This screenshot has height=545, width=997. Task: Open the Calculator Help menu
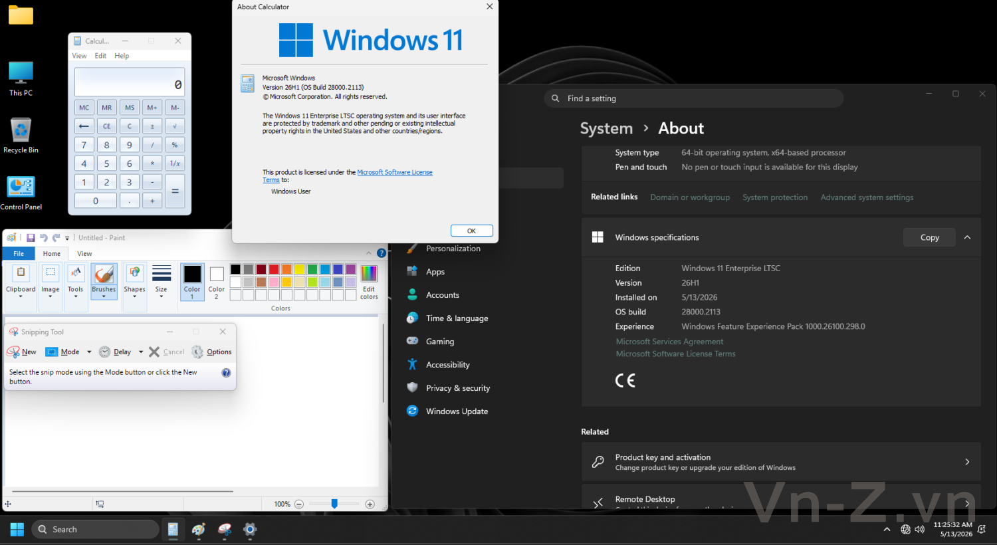click(x=122, y=56)
